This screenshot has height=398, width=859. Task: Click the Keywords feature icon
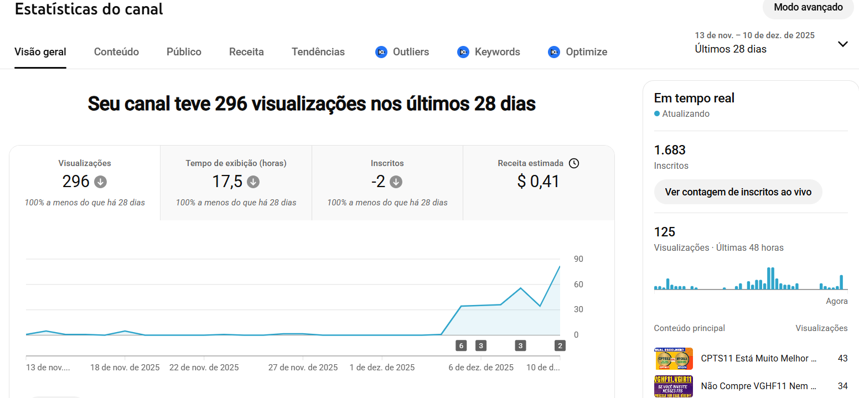463,51
